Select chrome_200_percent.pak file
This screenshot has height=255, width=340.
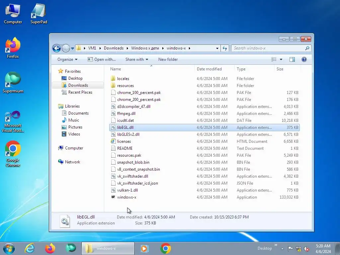(139, 100)
